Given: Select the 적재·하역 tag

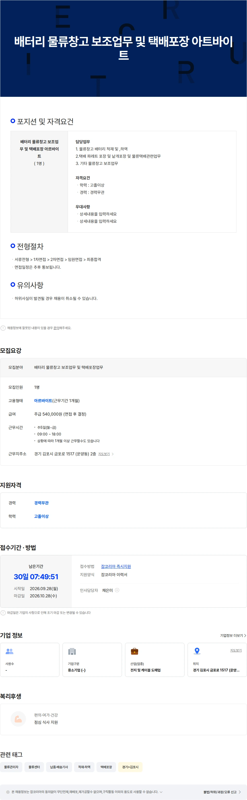Looking at the screenshot, I should [x=84, y=767].
